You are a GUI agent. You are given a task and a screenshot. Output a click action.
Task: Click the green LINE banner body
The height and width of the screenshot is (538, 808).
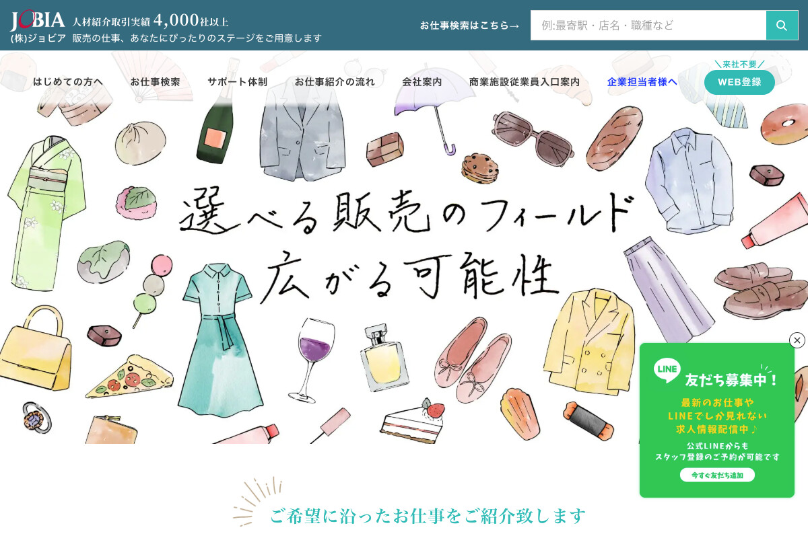pyautogui.click(x=717, y=420)
